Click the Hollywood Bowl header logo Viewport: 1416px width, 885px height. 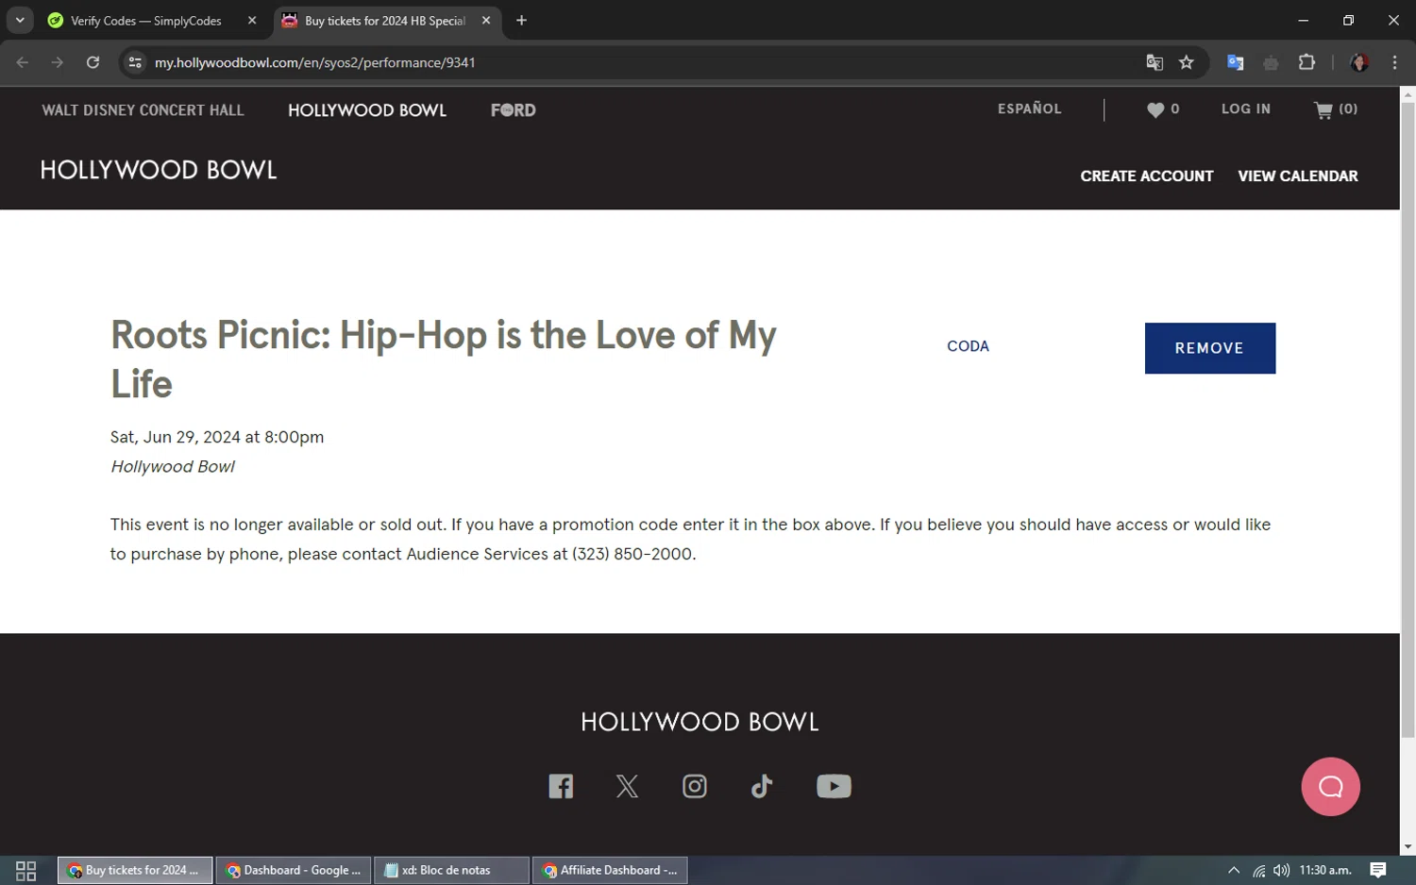point(159,170)
